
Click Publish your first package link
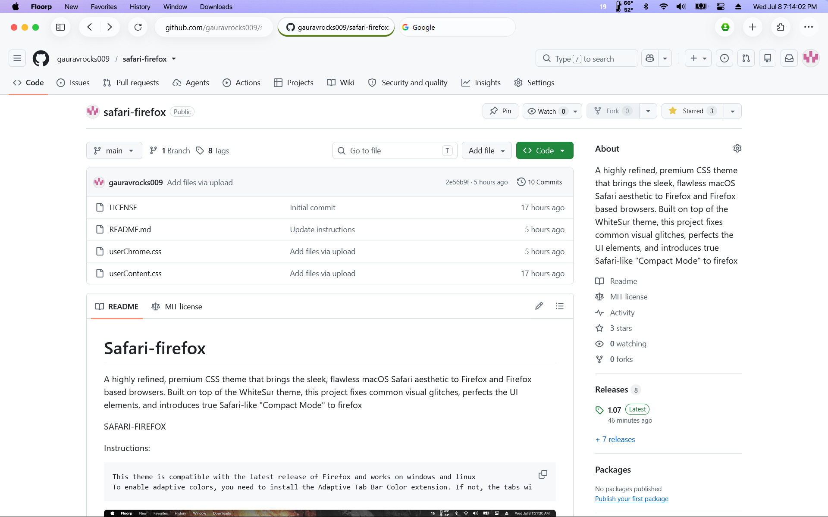tap(631, 498)
